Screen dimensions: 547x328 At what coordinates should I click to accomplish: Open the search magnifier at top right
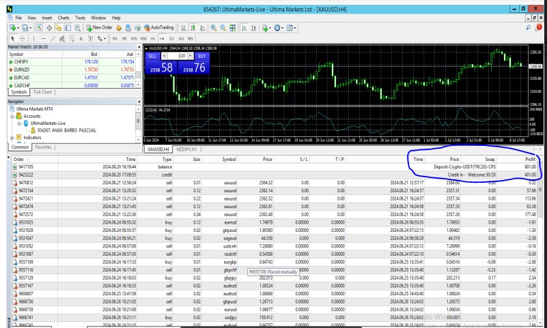(528, 27)
